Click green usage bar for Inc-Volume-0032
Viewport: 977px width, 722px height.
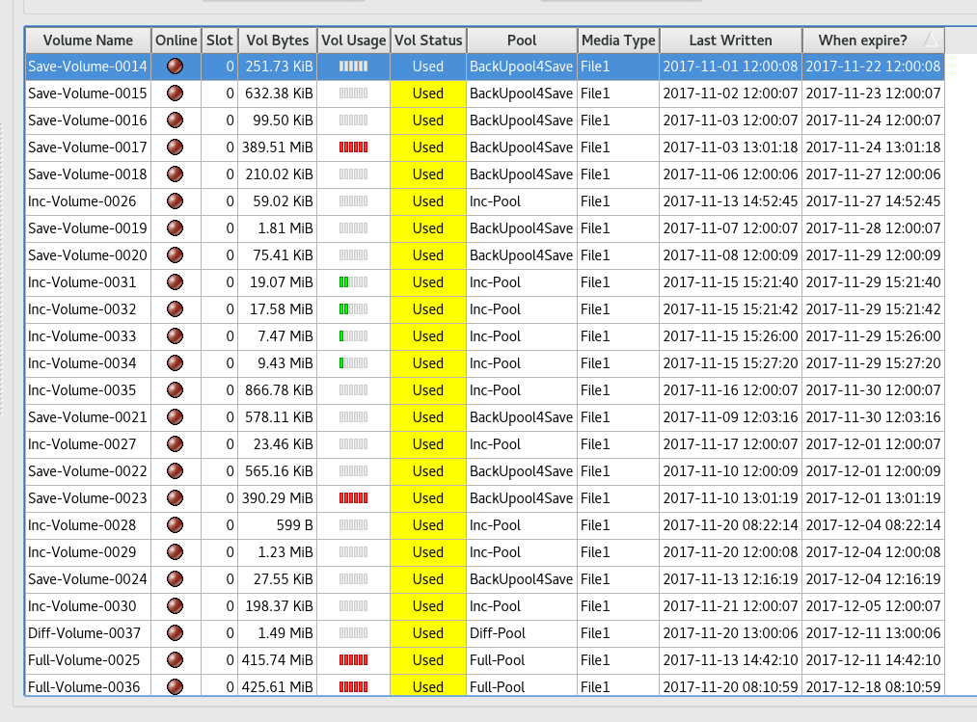click(353, 309)
